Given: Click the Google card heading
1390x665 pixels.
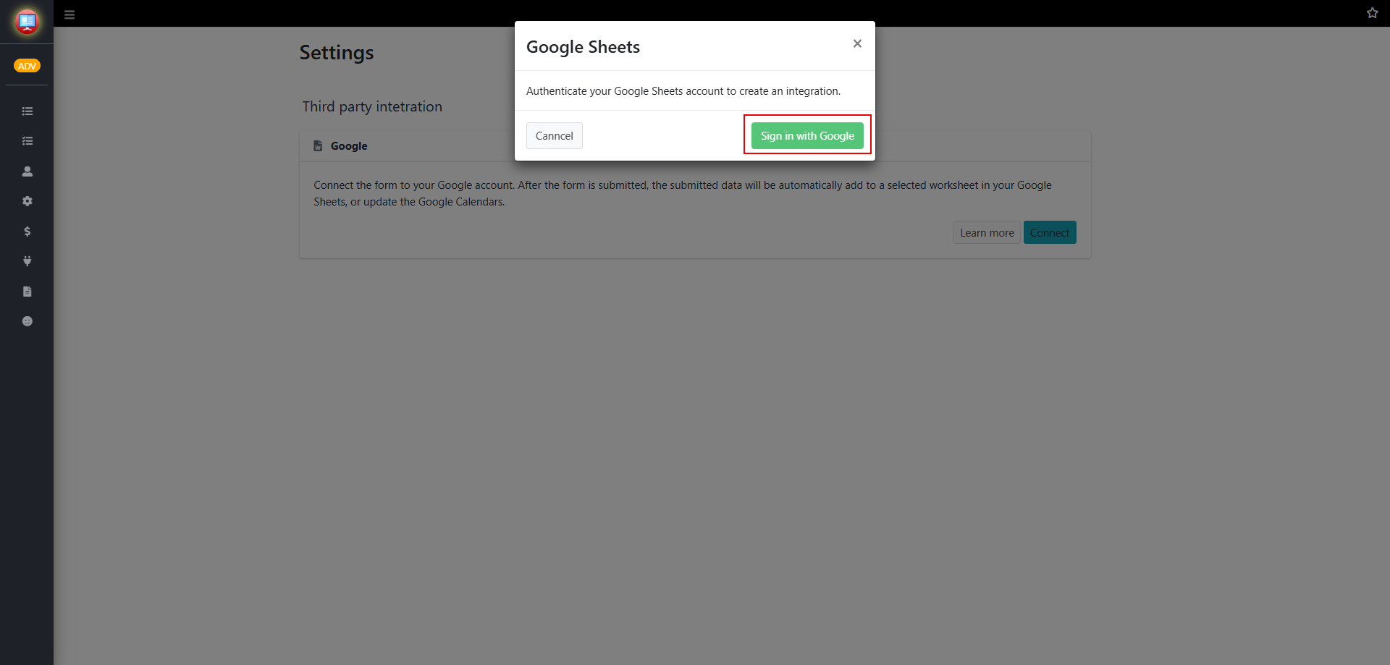Looking at the screenshot, I should (x=349, y=146).
